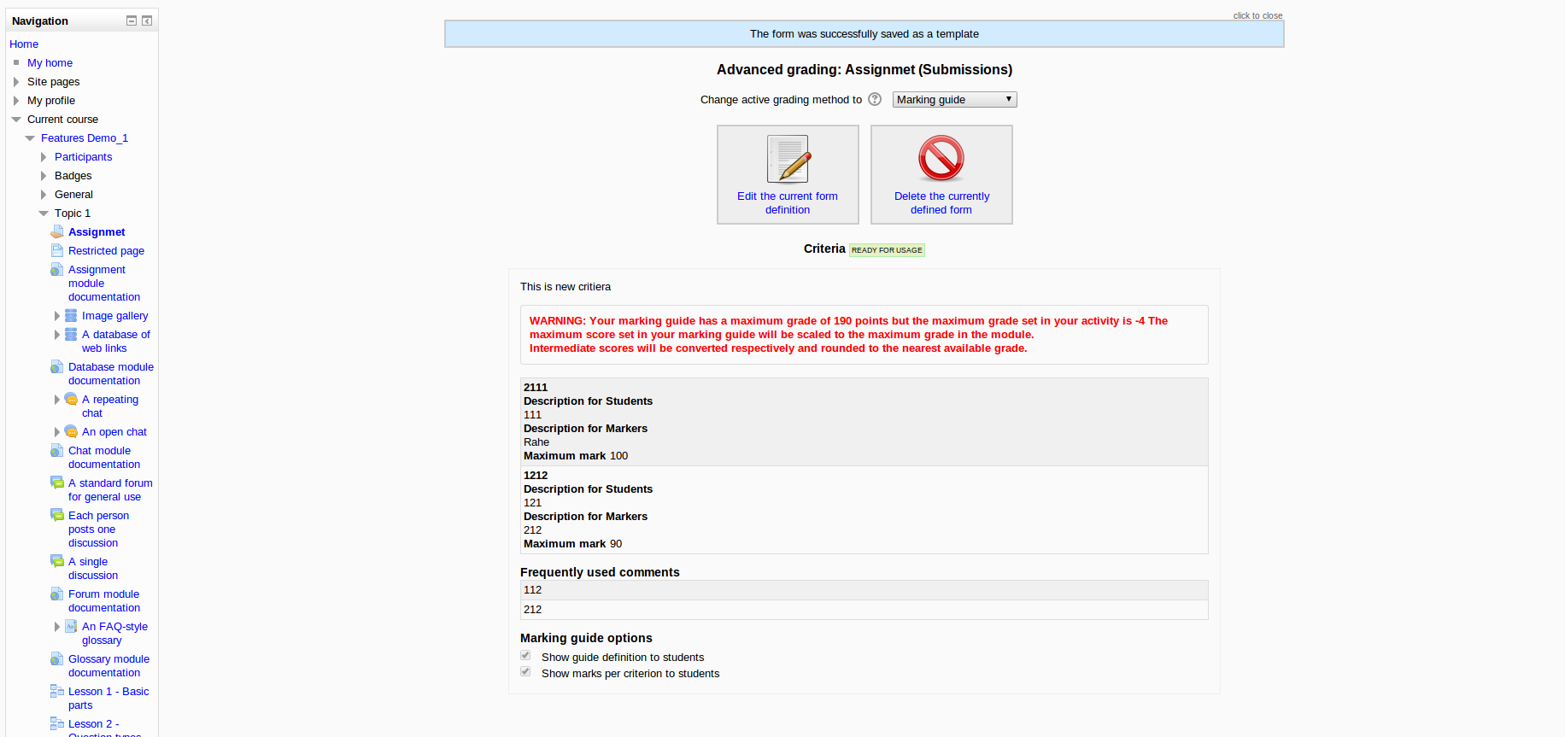1565x737 pixels.
Task: Expand the An open chat node arrow
Action: (57, 432)
